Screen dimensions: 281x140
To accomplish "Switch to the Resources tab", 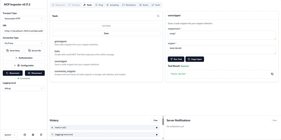I will point(59,5).
